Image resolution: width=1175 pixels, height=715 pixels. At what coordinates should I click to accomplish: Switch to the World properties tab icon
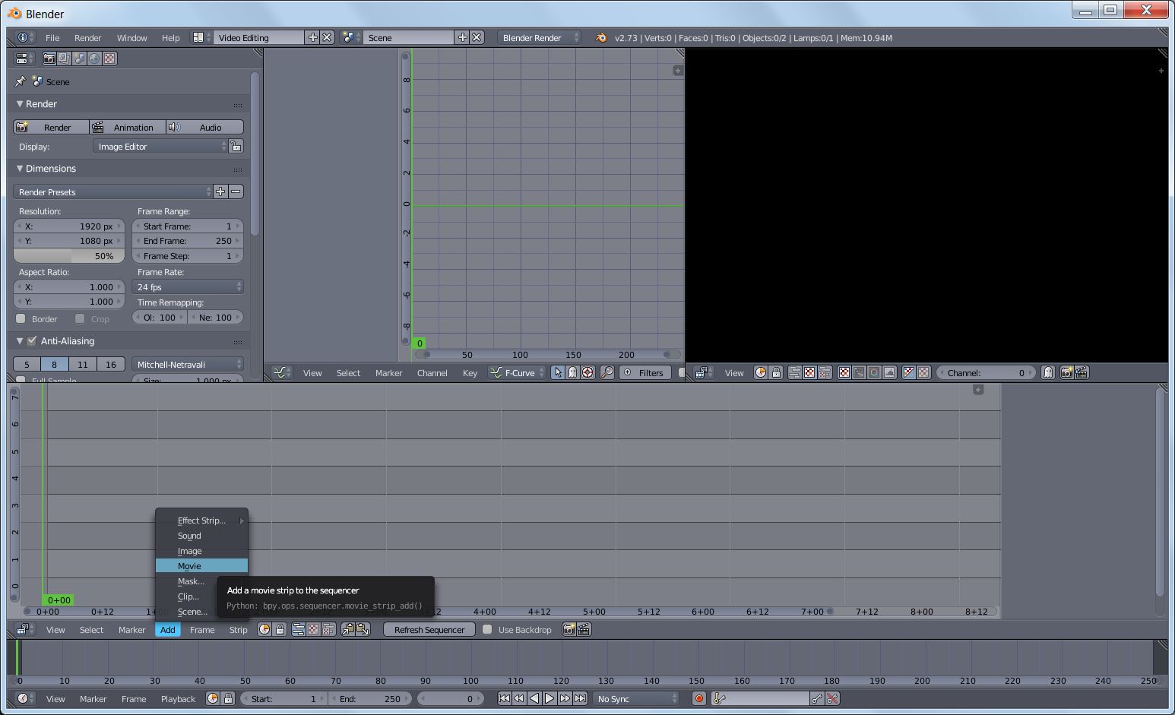94,59
